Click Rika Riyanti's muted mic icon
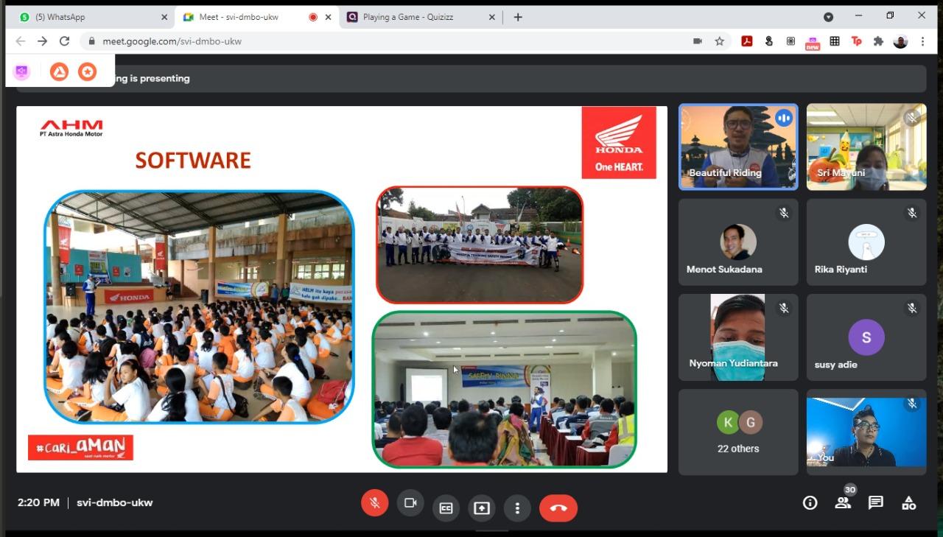 coord(912,213)
